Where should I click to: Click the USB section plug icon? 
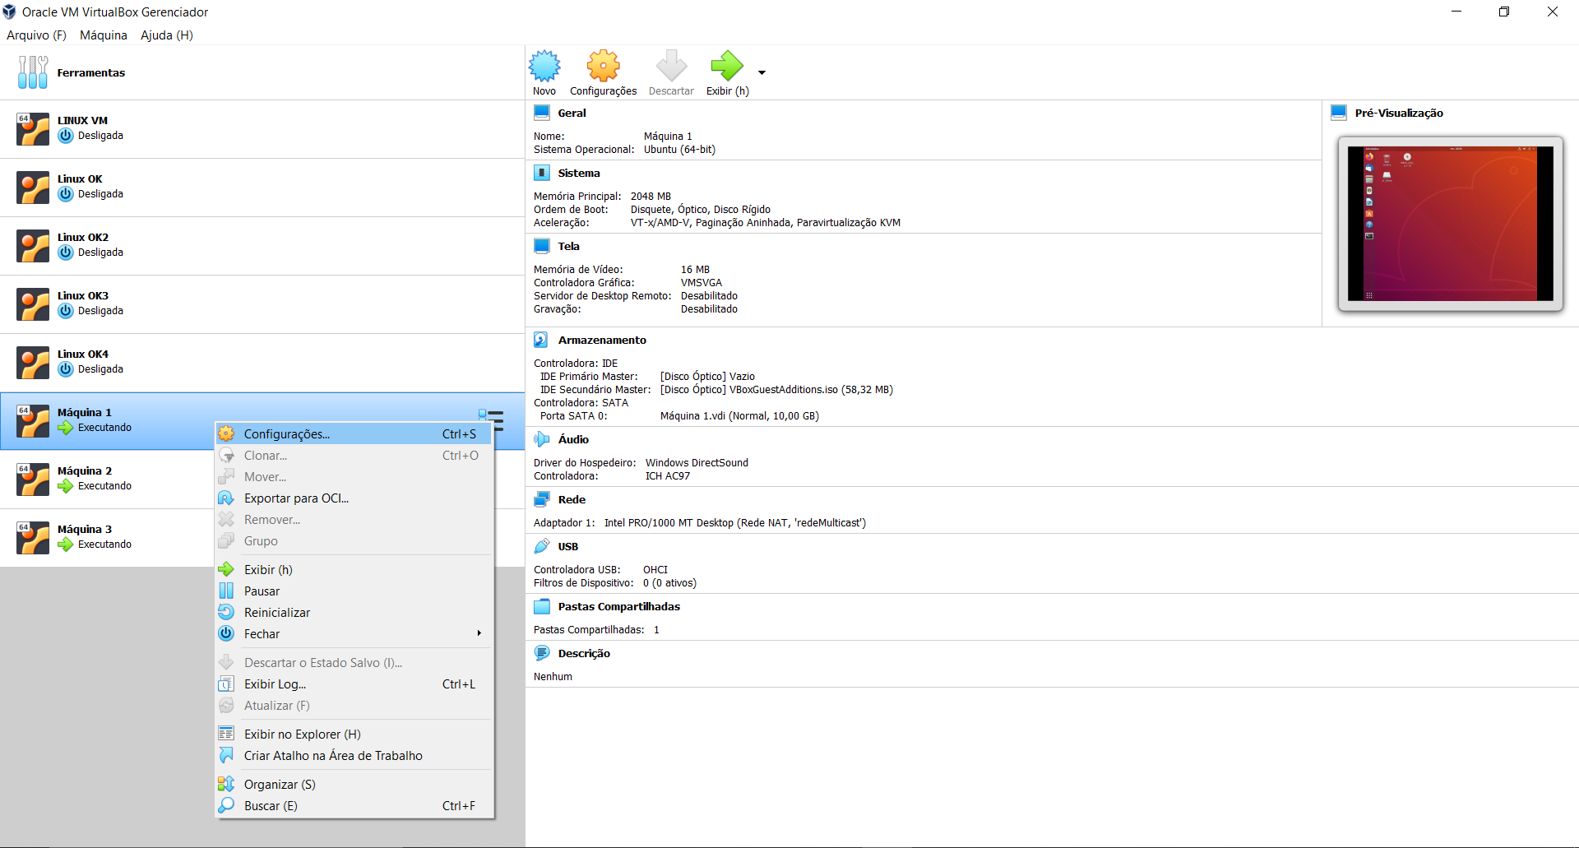pyautogui.click(x=542, y=546)
